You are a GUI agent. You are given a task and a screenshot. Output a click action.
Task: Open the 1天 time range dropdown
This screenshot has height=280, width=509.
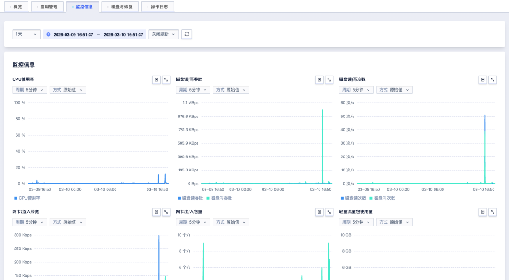(26, 34)
